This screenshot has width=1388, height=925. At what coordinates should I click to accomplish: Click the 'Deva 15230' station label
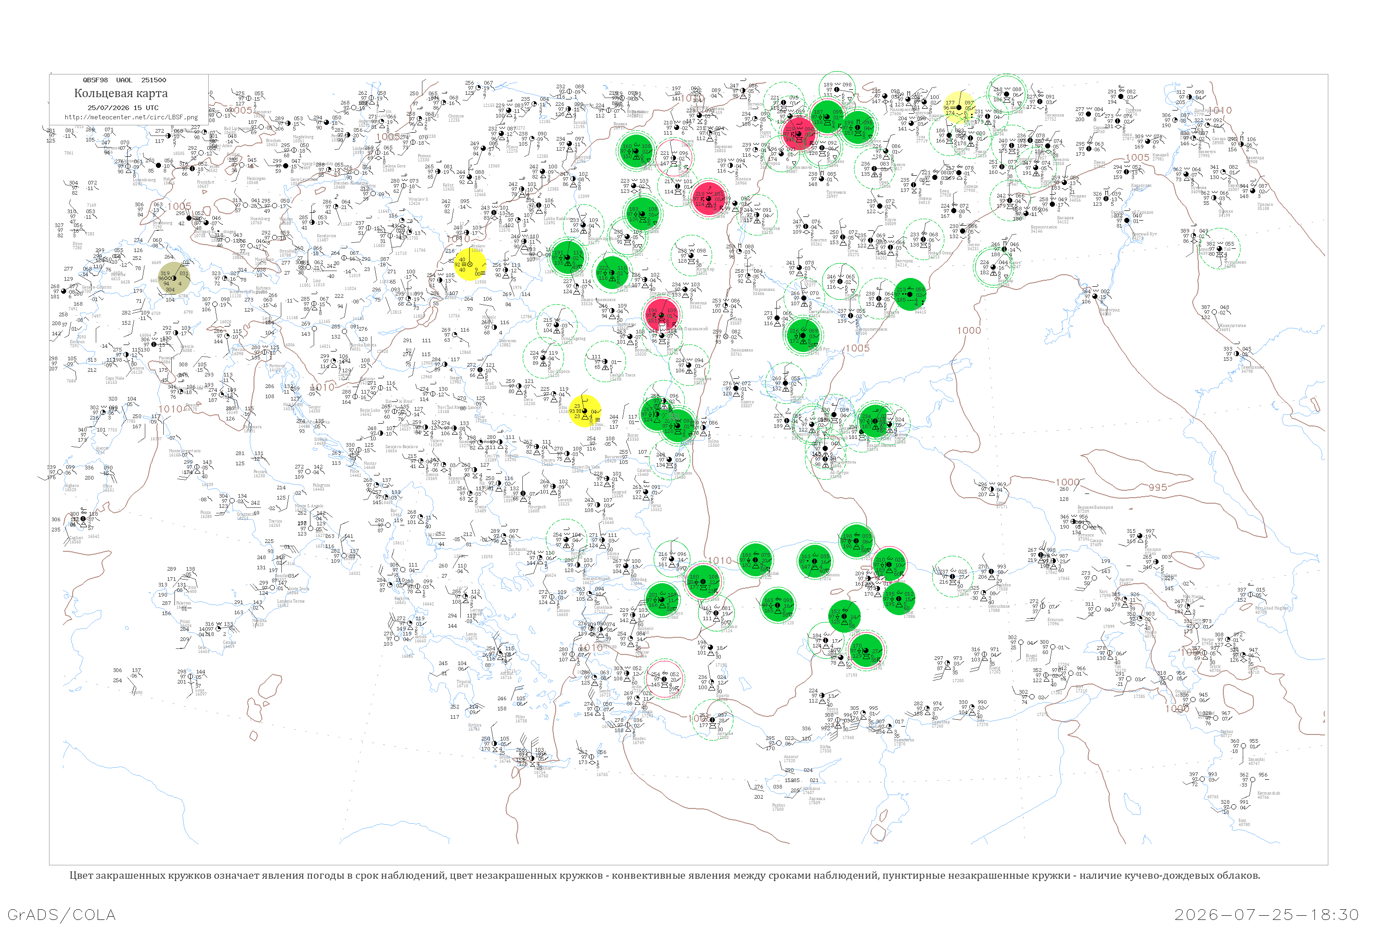click(x=529, y=401)
